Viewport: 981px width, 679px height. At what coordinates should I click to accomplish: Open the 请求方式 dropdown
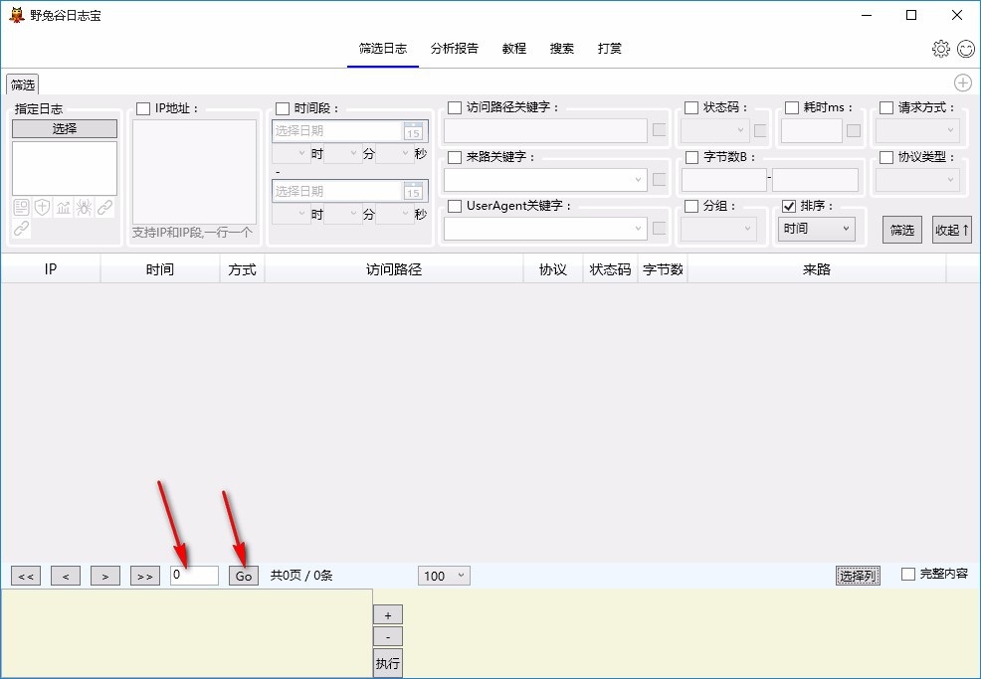click(x=917, y=130)
